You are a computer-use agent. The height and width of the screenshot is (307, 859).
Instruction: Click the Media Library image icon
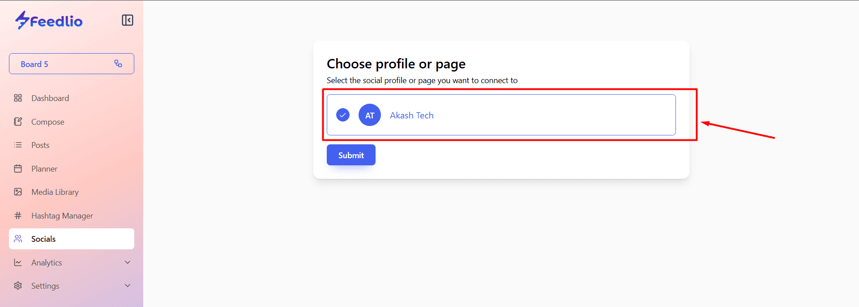pyautogui.click(x=18, y=192)
